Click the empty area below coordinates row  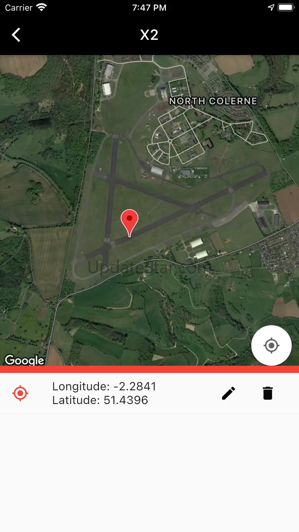(x=149, y=473)
